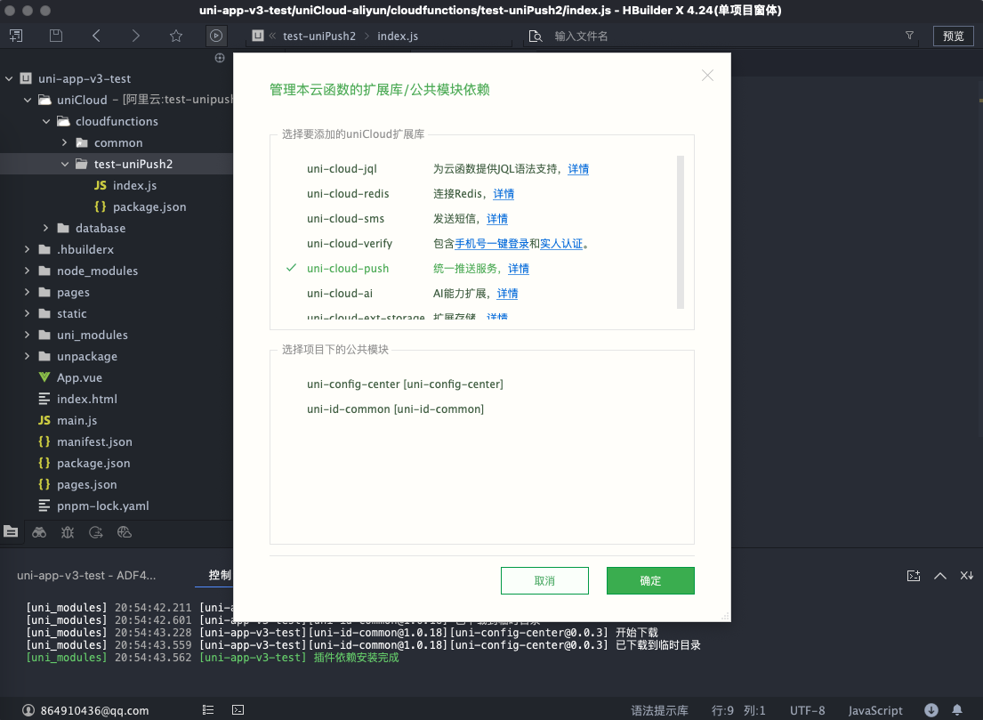Click the file search icon
Image resolution: width=983 pixels, height=720 pixels.
coord(536,36)
